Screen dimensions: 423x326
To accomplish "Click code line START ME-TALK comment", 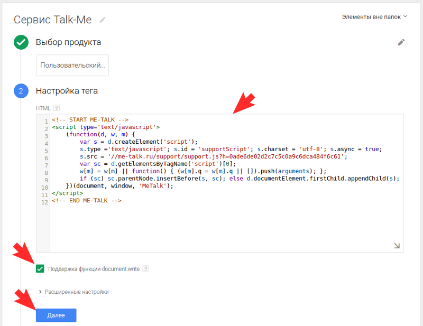I will tap(90, 119).
